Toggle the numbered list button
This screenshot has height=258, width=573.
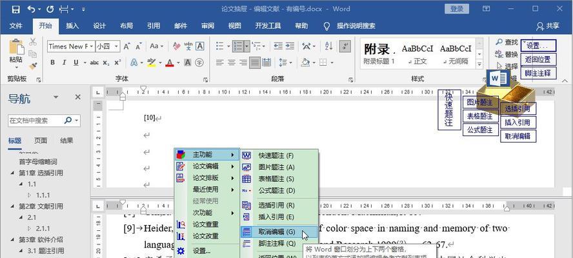(x=239, y=46)
